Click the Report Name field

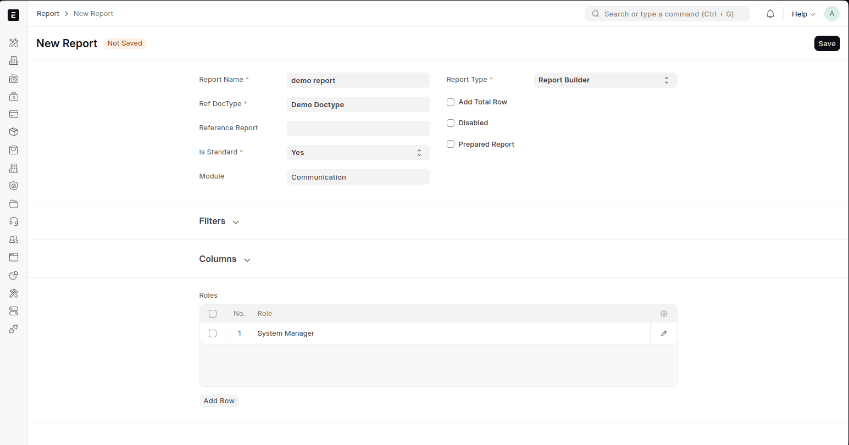coord(358,80)
